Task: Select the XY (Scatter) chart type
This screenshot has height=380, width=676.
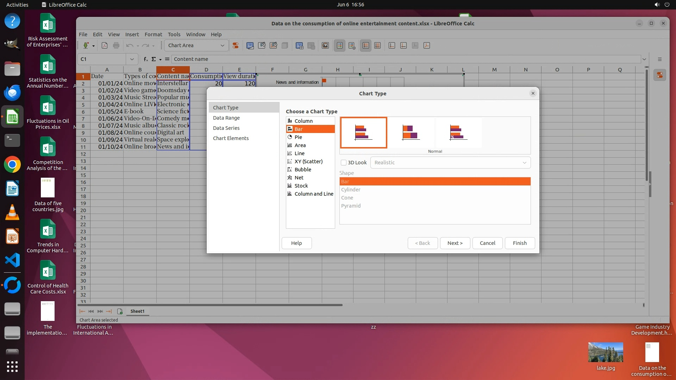Action: 308,161
